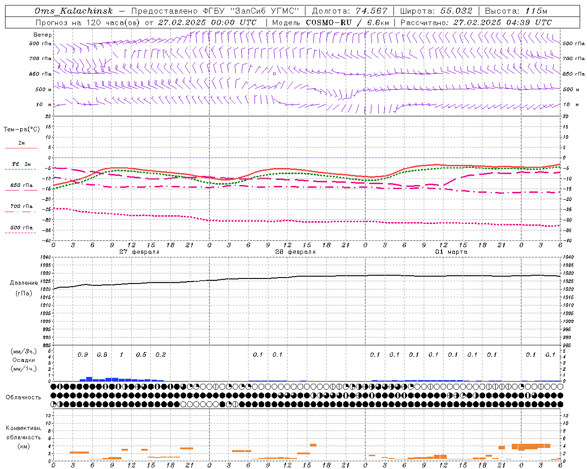The height and width of the screenshot is (469, 587).
Task: Click the 01 марта date label
Action: click(x=451, y=252)
